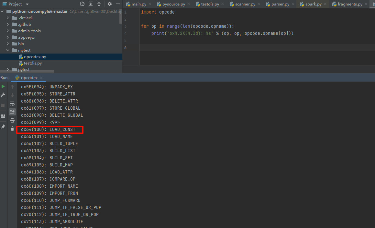Collapse the mytest folder
Viewport: 375px width, 228px height.
(8, 50)
